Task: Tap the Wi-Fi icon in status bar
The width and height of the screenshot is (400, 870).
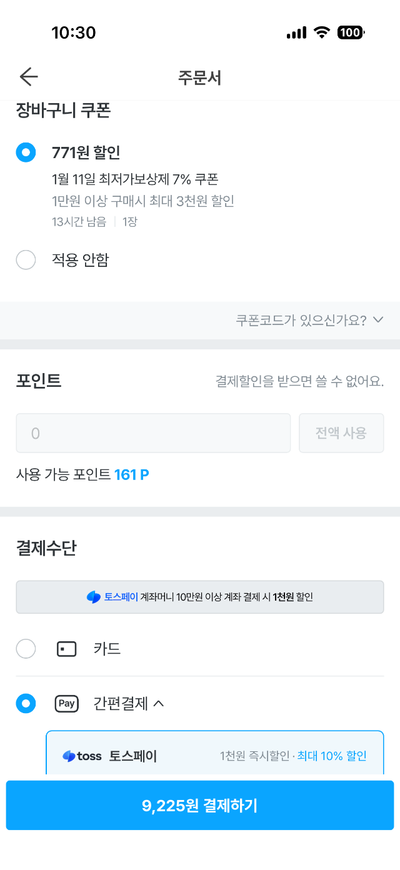Action: [x=322, y=32]
